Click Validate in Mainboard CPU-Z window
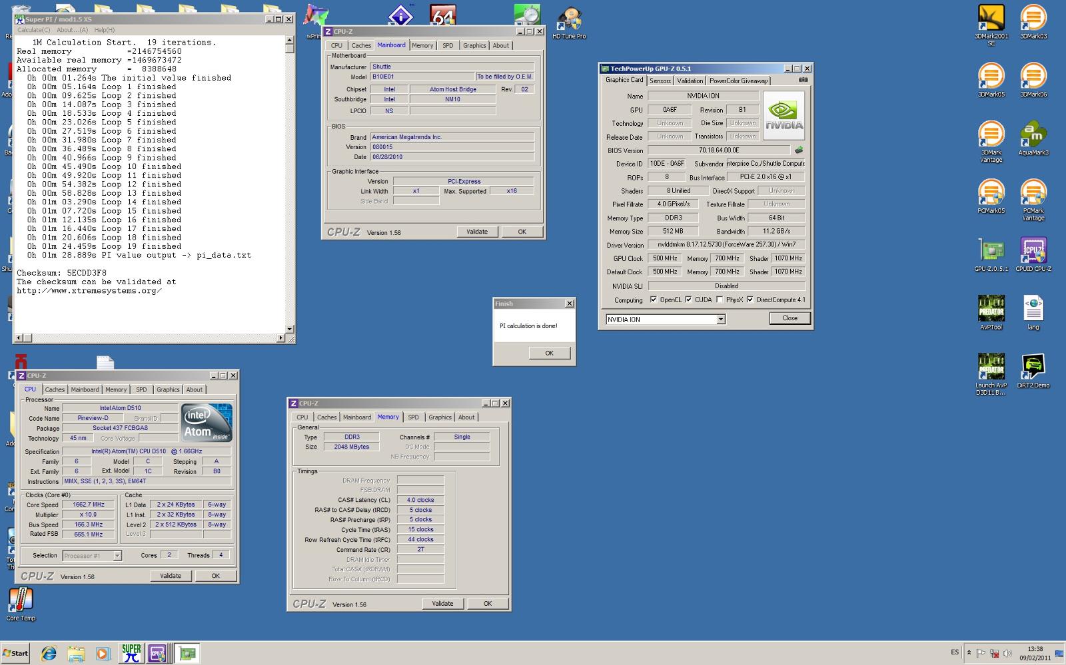Image resolution: width=1066 pixels, height=665 pixels. pyautogui.click(x=477, y=232)
